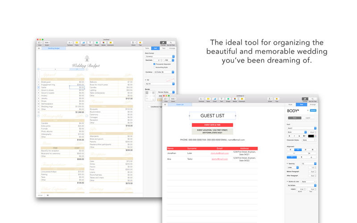Screen dimensions: 357x223
Task: Apply underline in Guest List text panel
Action: click(299, 136)
